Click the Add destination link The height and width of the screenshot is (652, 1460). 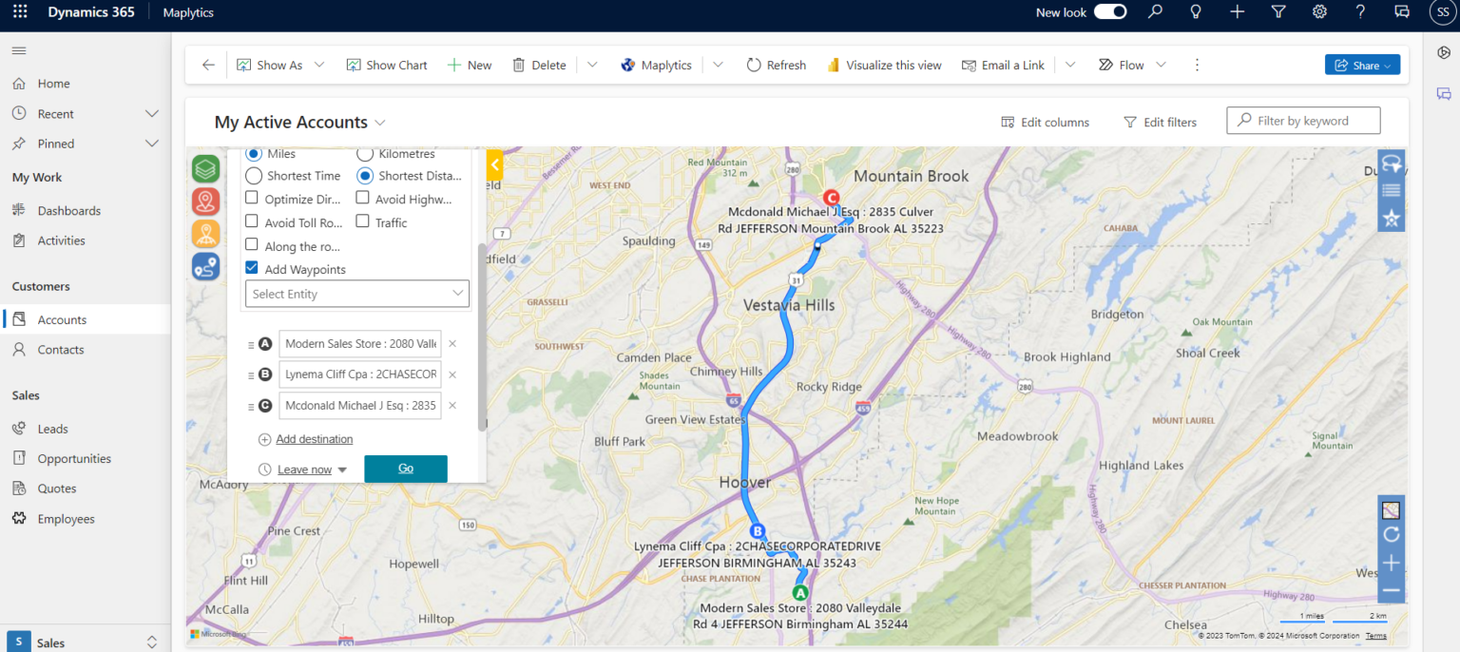314,439
